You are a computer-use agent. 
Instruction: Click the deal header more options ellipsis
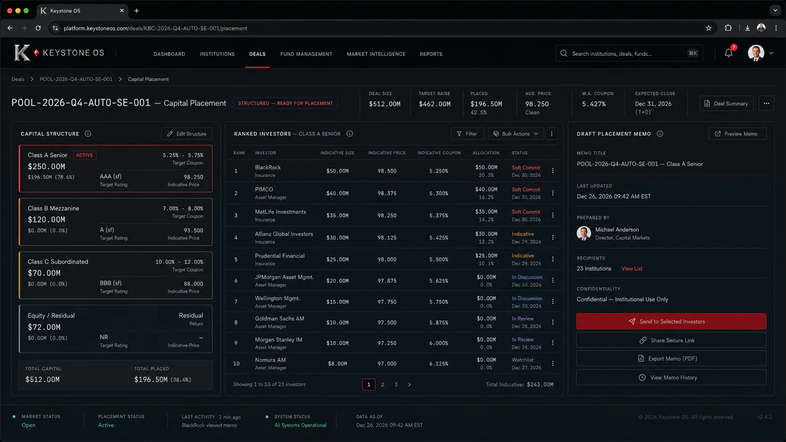point(766,103)
